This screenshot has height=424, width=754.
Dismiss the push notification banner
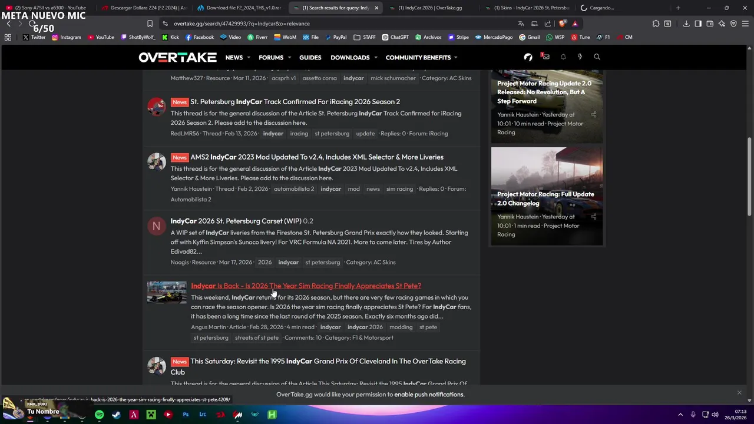pyautogui.click(x=739, y=393)
